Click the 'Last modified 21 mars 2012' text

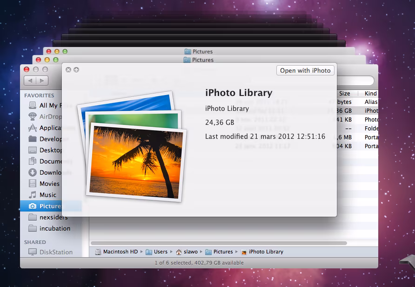(265, 137)
